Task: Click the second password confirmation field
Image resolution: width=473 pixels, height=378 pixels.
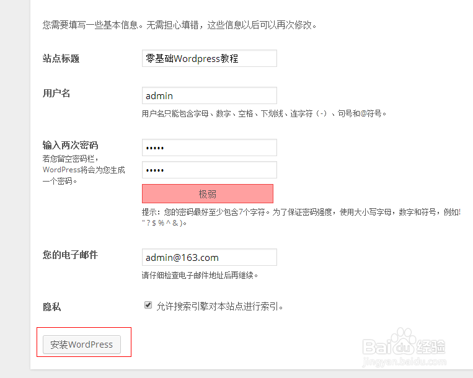Action: [209, 170]
